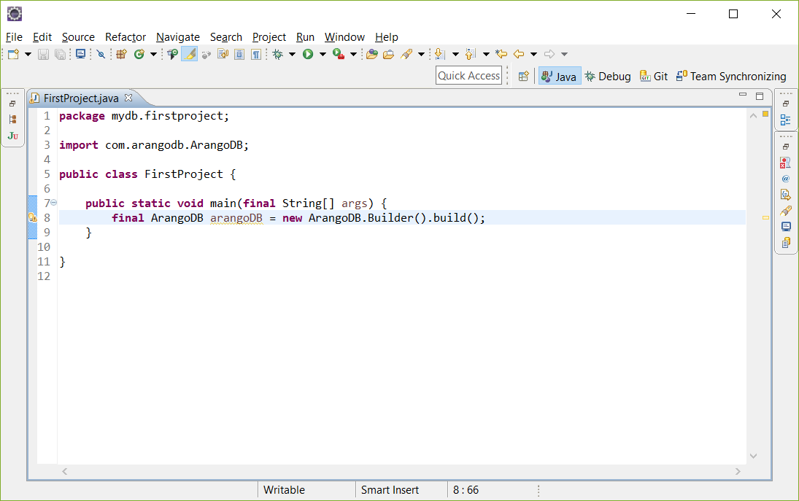The width and height of the screenshot is (799, 501).
Task: Click the Open Type icon
Action: (x=173, y=54)
